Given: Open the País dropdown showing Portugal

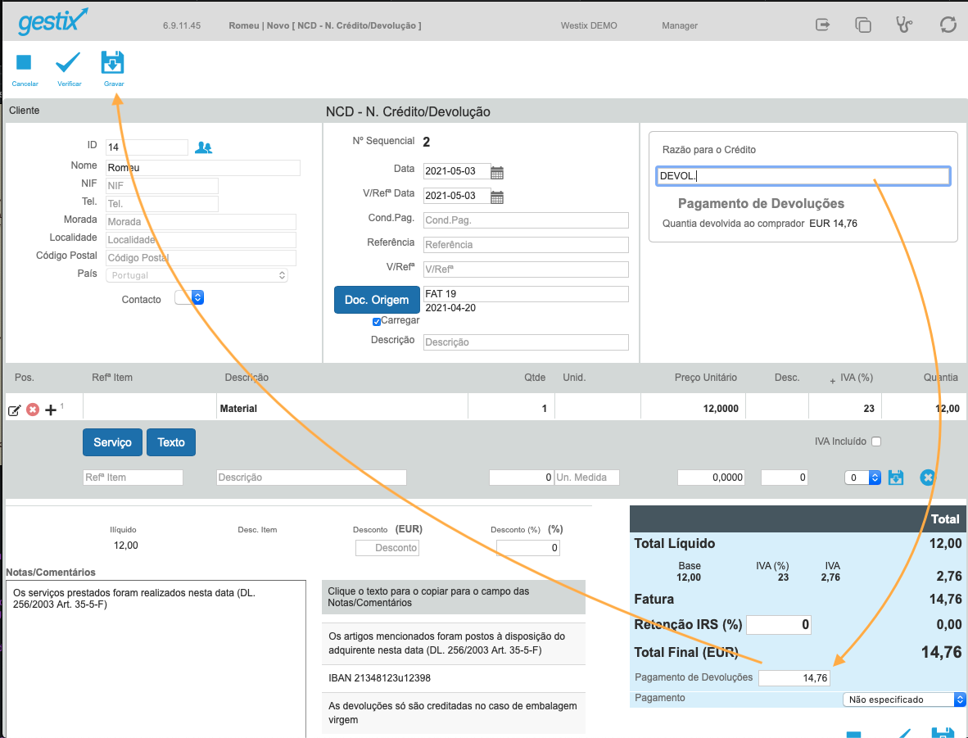Looking at the screenshot, I should (x=197, y=275).
